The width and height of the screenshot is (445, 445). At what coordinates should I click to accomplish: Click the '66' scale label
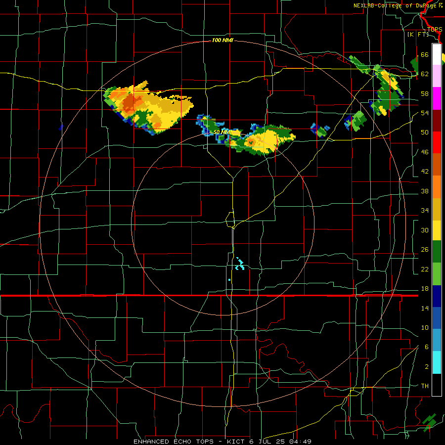[425, 54]
